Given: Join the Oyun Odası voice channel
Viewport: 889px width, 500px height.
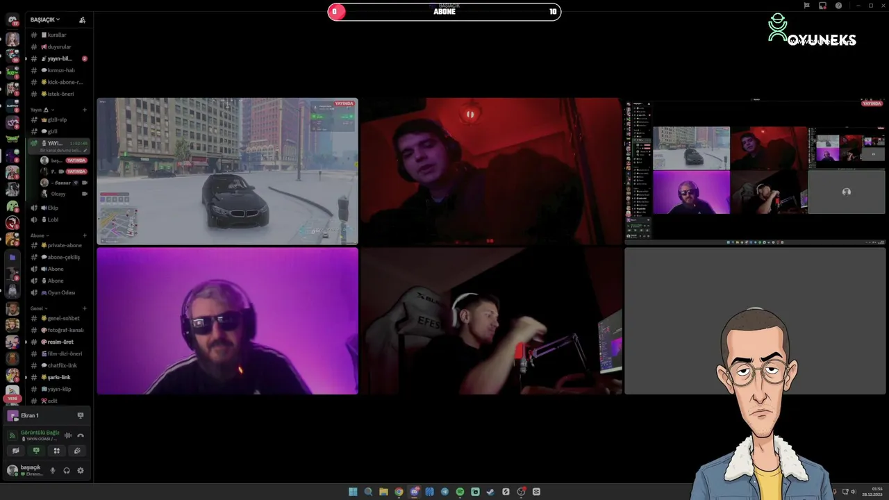Looking at the screenshot, I should 58,292.
